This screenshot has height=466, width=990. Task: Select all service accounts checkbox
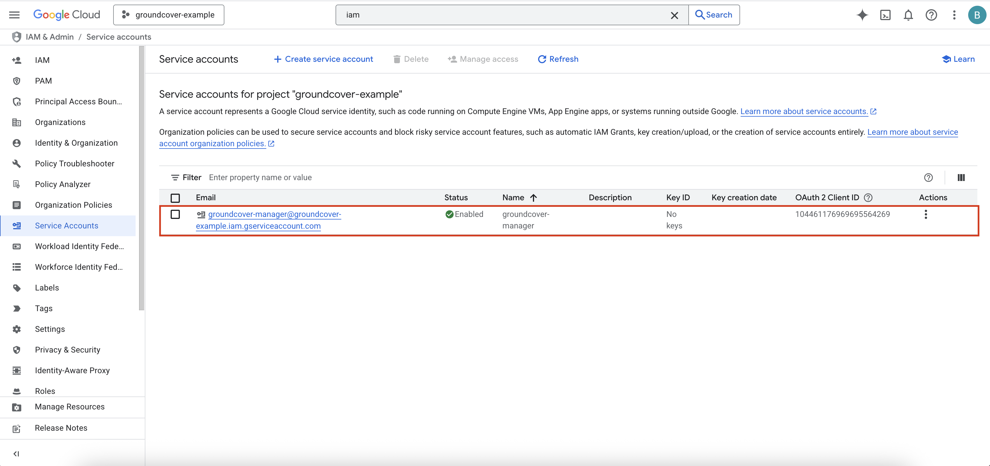(175, 198)
